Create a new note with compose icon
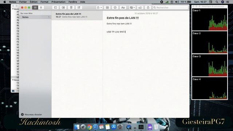Screen dimensions: 233x131 [79, 7]
